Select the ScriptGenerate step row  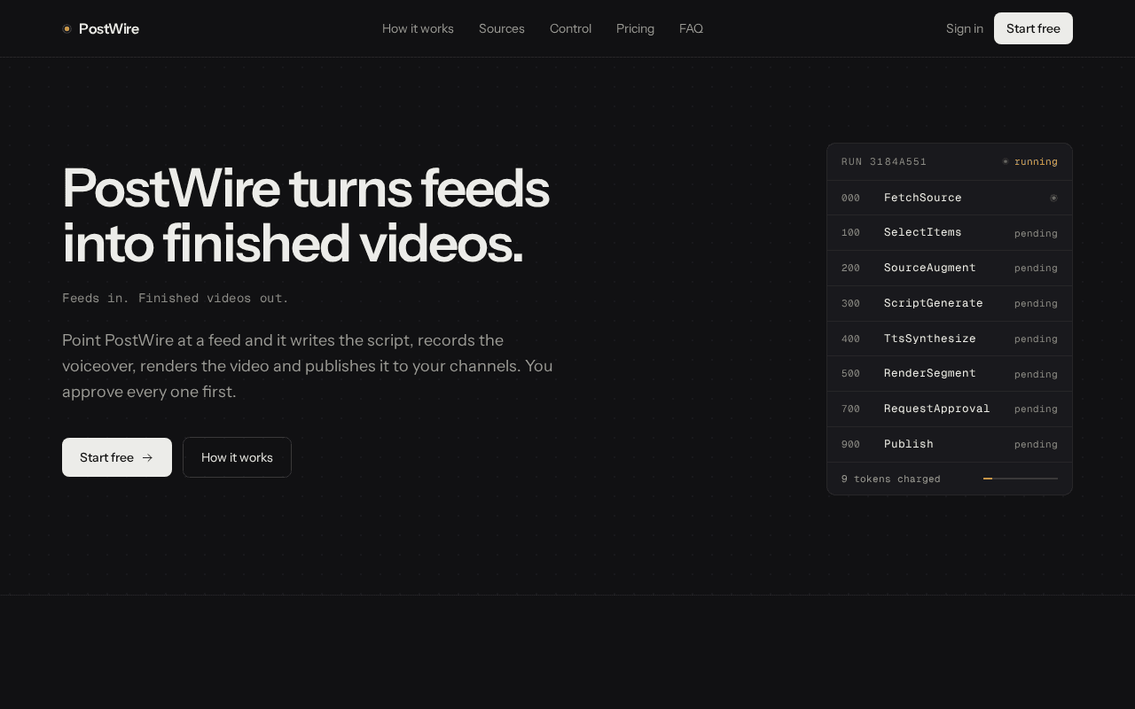click(x=950, y=303)
